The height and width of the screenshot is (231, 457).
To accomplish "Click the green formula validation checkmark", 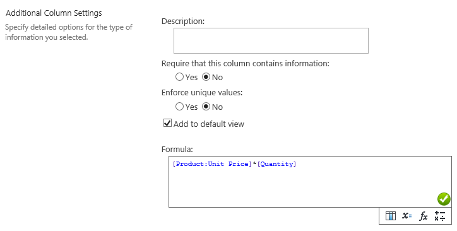I will [x=444, y=199].
